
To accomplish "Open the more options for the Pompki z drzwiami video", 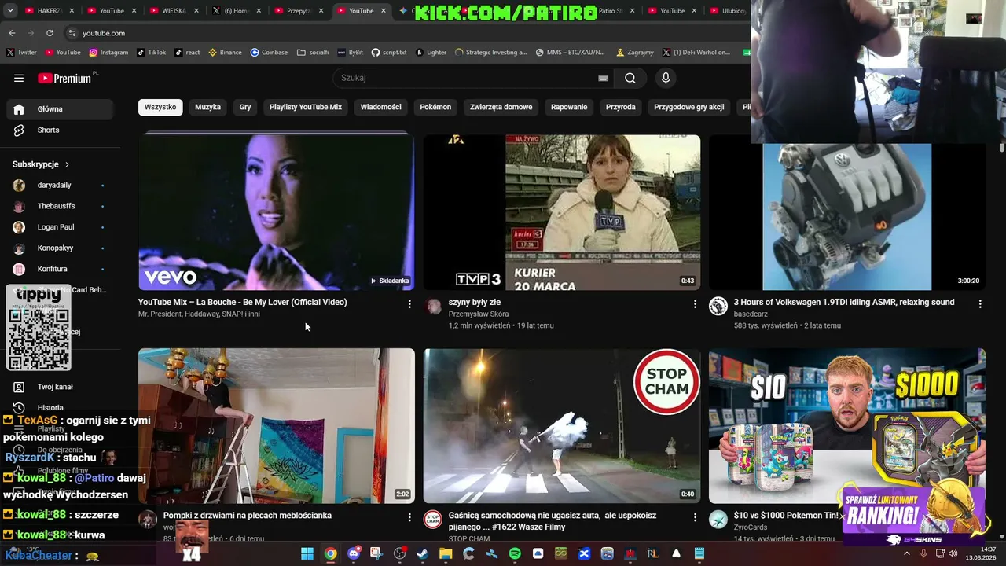I will point(409,517).
